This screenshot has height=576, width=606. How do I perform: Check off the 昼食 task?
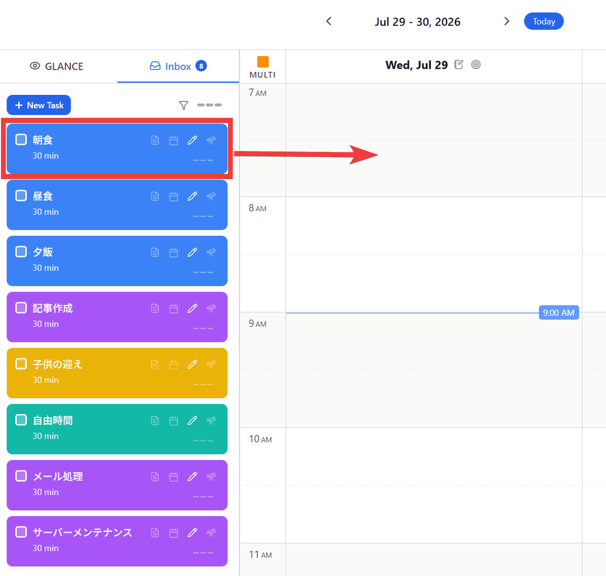pos(21,196)
